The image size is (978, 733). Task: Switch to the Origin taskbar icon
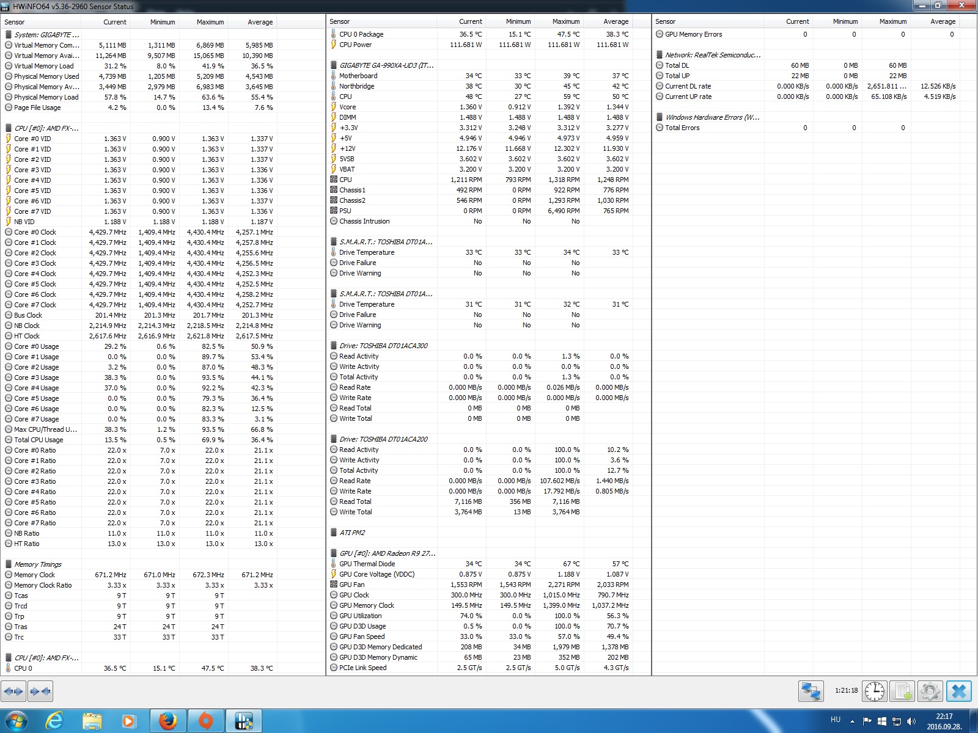point(206,721)
